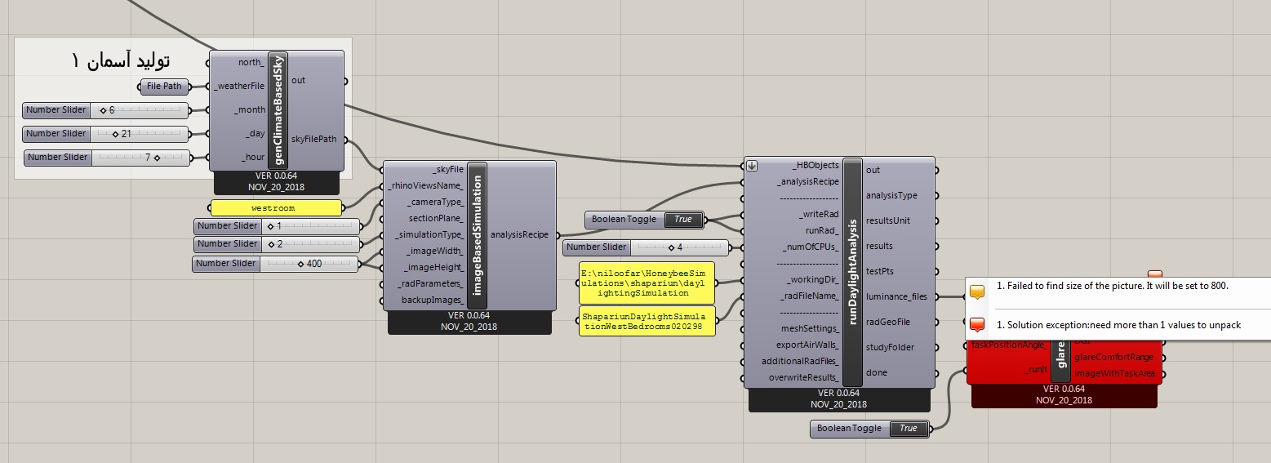Click the _rhinoViewsName_ input port
The width and height of the screenshot is (1271, 463).
[x=425, y=186]
